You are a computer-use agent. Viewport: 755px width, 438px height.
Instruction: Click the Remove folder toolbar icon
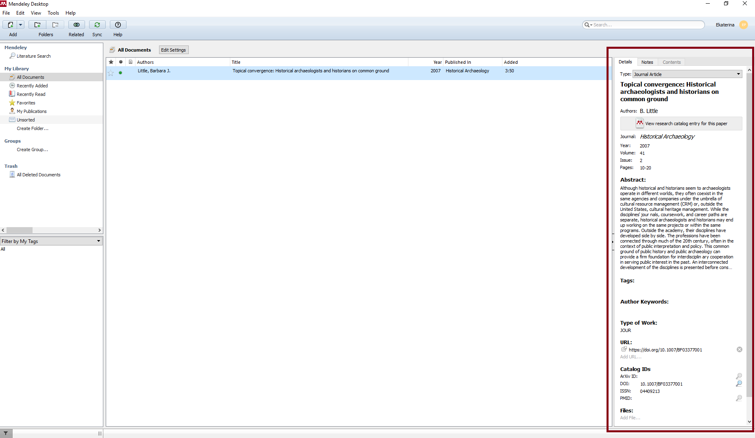point(55,25)
